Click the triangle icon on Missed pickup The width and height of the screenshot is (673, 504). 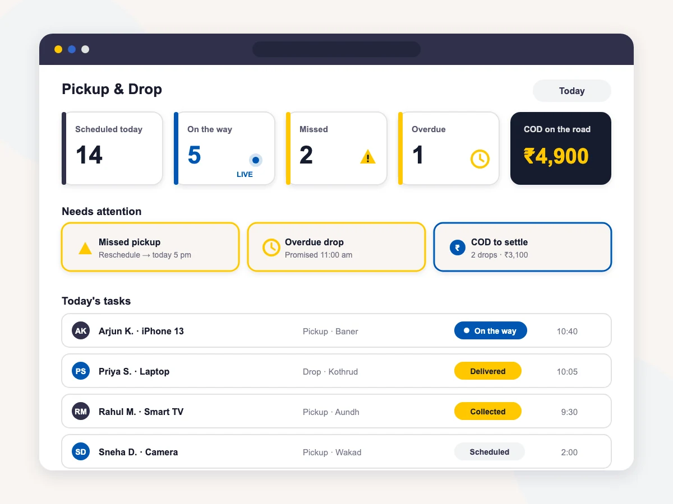85,248
